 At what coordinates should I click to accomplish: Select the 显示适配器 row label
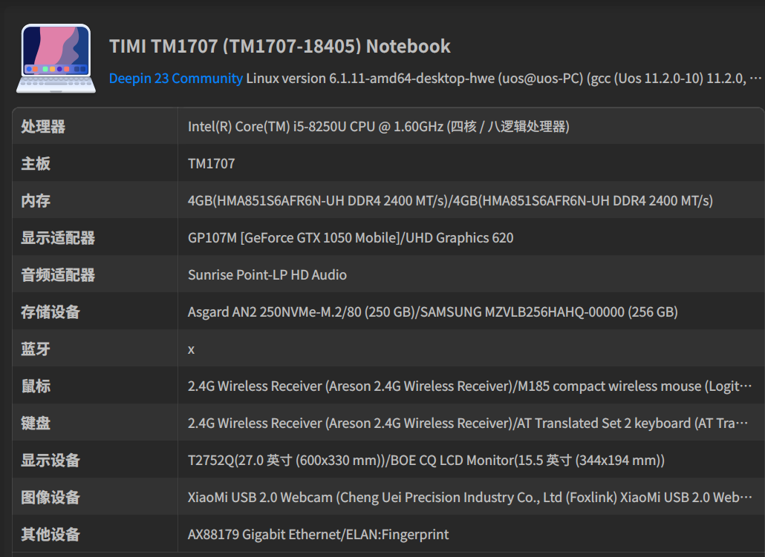click(58, 238)
